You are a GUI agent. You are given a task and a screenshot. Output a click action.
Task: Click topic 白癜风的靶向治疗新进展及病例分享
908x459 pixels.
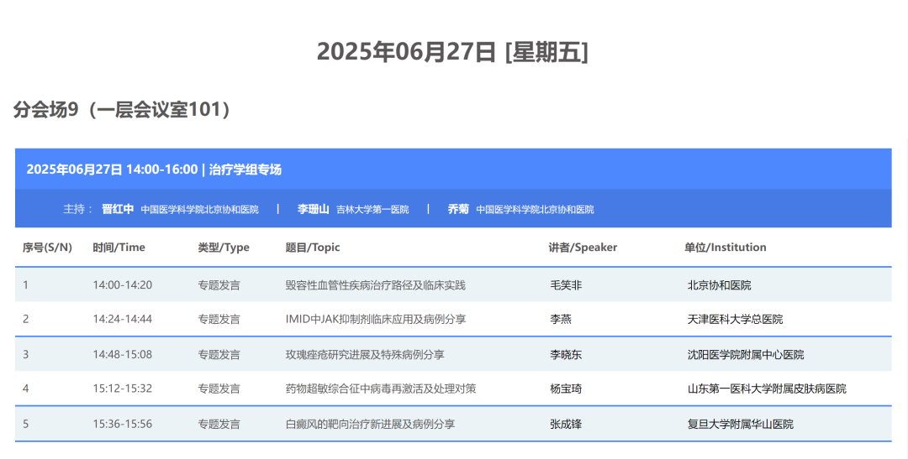click(370, 424)
